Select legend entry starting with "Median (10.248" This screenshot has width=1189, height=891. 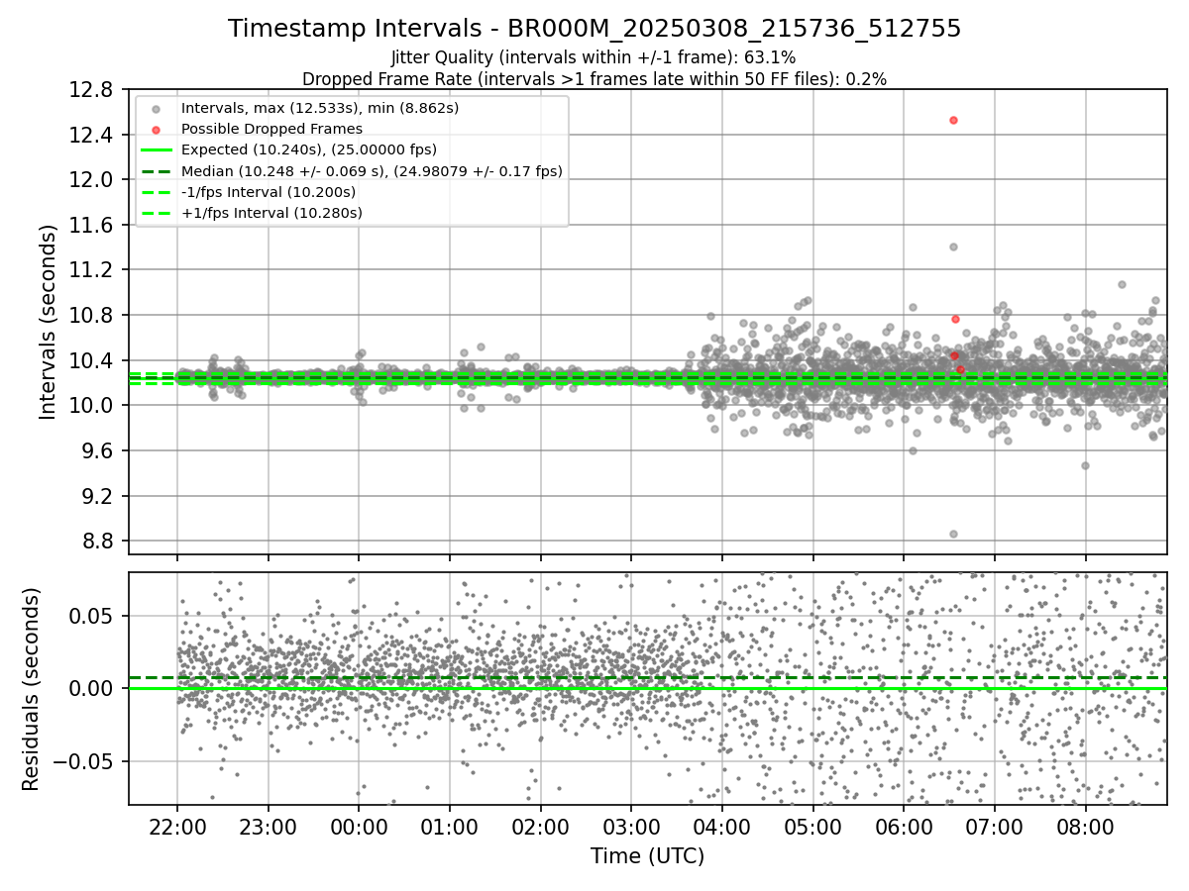tap(372, 171)
